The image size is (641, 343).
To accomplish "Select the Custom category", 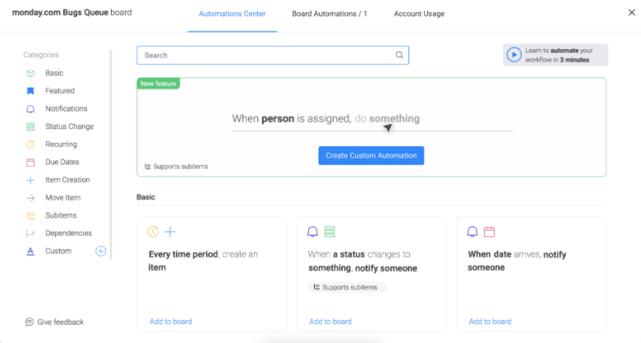I will click(x=58, y=251).
